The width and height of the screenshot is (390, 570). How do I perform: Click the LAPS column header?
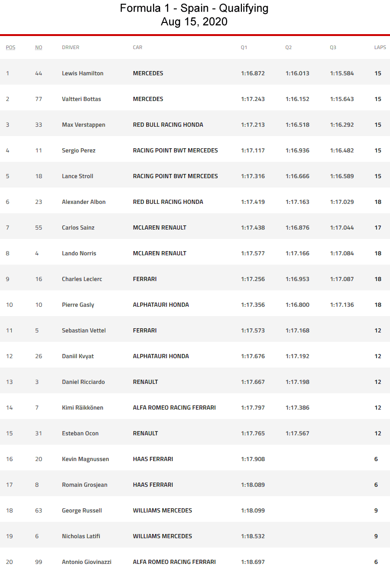click(380, 47)
